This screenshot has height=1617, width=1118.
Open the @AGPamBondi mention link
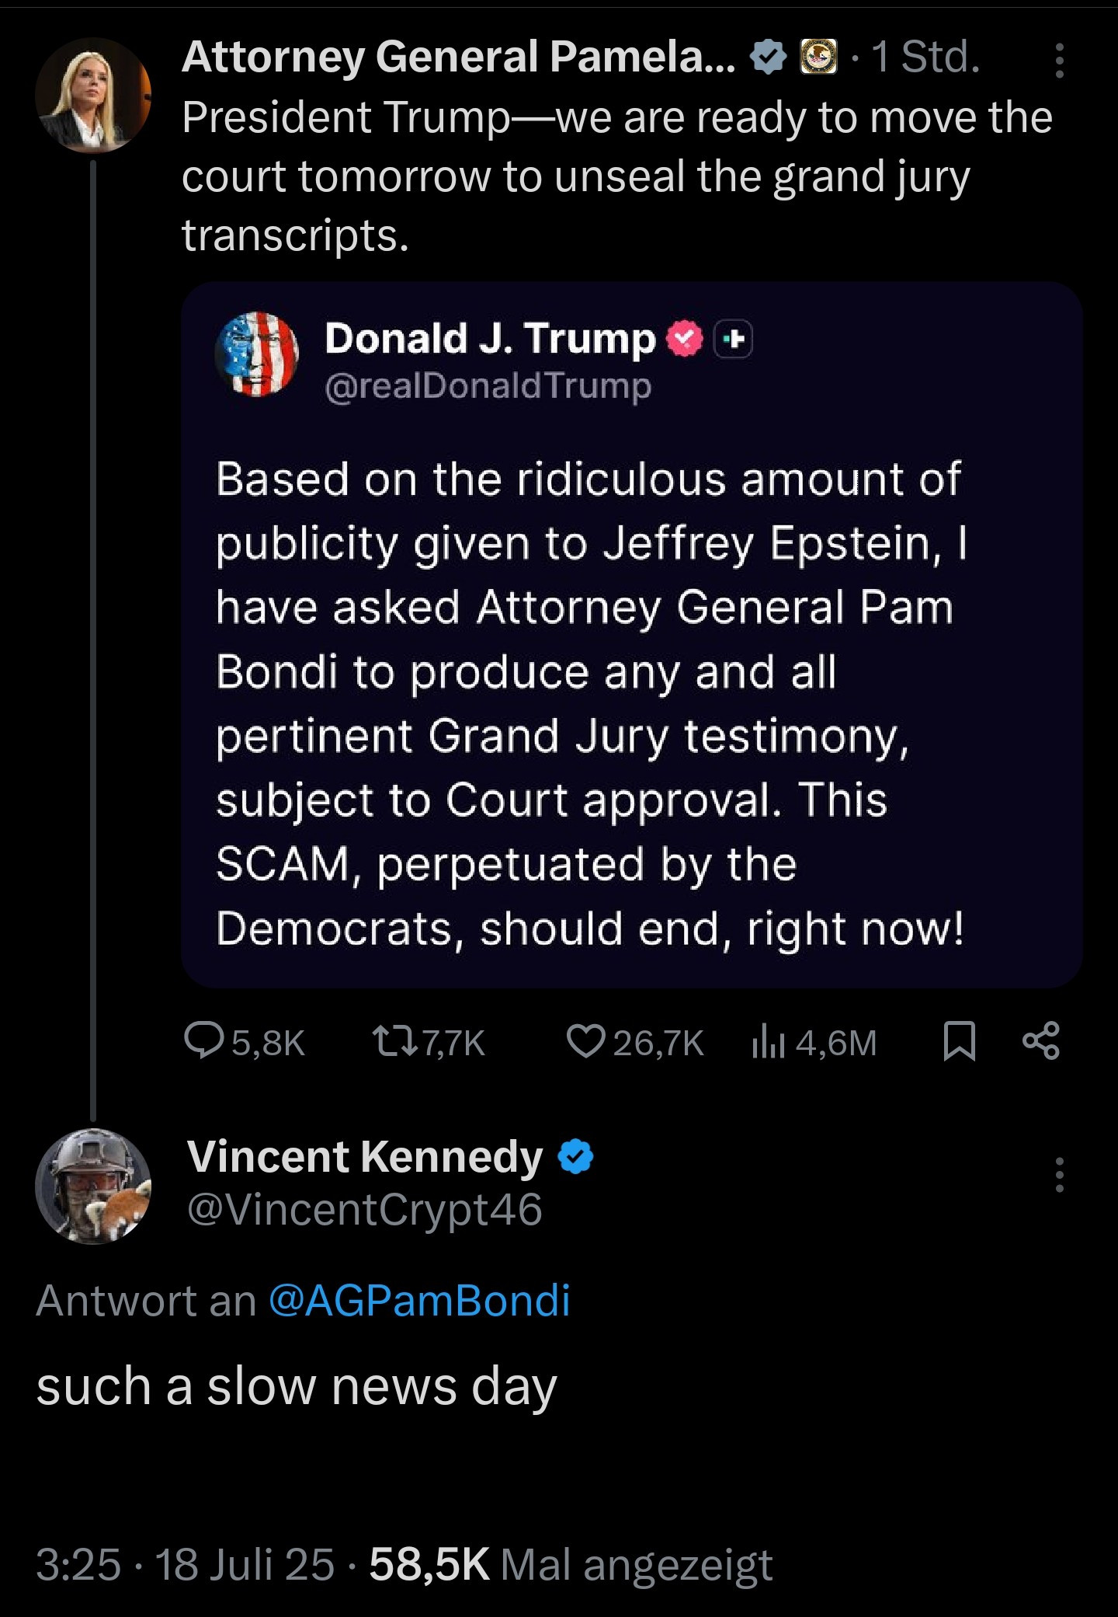coord(419,1301)
